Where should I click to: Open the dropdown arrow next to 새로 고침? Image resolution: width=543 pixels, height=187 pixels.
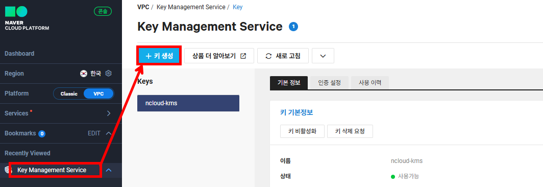point(323,56)
